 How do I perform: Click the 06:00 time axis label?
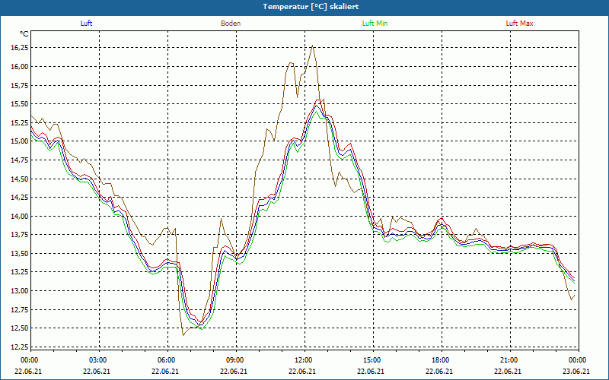pos(167,360)
